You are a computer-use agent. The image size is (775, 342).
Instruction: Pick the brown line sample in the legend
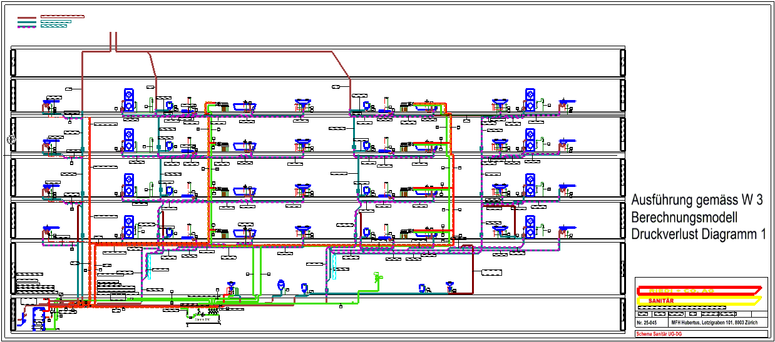[x=27, y=18]
